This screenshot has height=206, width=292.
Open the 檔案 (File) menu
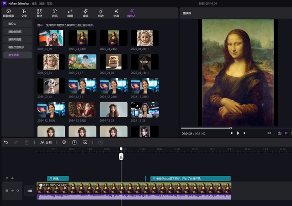34,3
